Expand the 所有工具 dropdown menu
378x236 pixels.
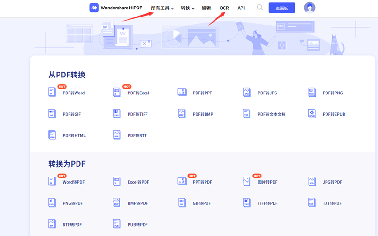point(162,8)
